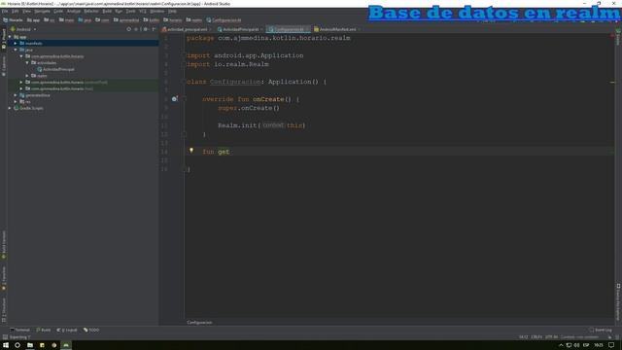Viewport: 622px width, 350px height.
Task: Open the Edit menu
Action: (16, 11)
